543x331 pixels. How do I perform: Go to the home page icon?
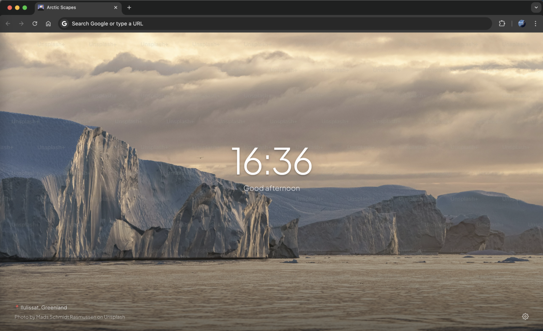[48, 24]
